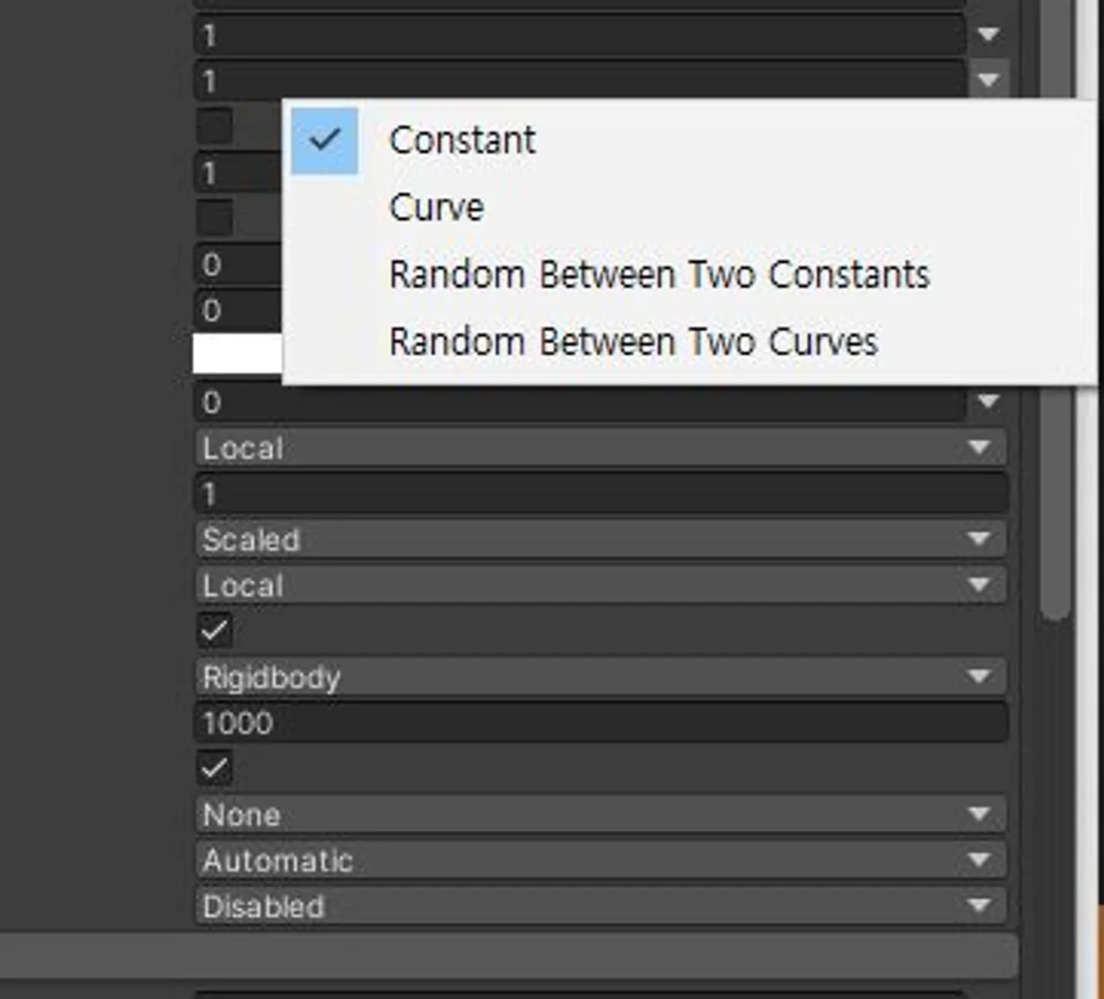Choose "Curve" in the open menu
The width and height of the screenshot is (1104, 999).
click(x=436, y=206)
